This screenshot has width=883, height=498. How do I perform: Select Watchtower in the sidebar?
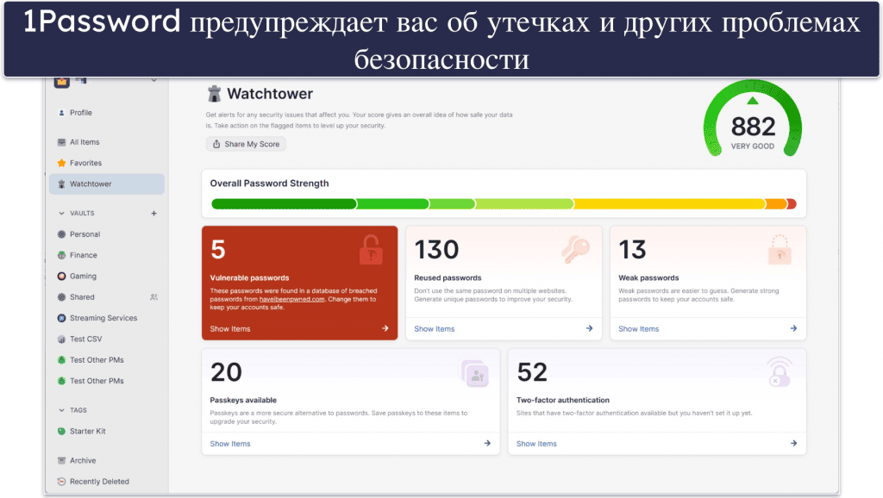[x=106, y=184]
